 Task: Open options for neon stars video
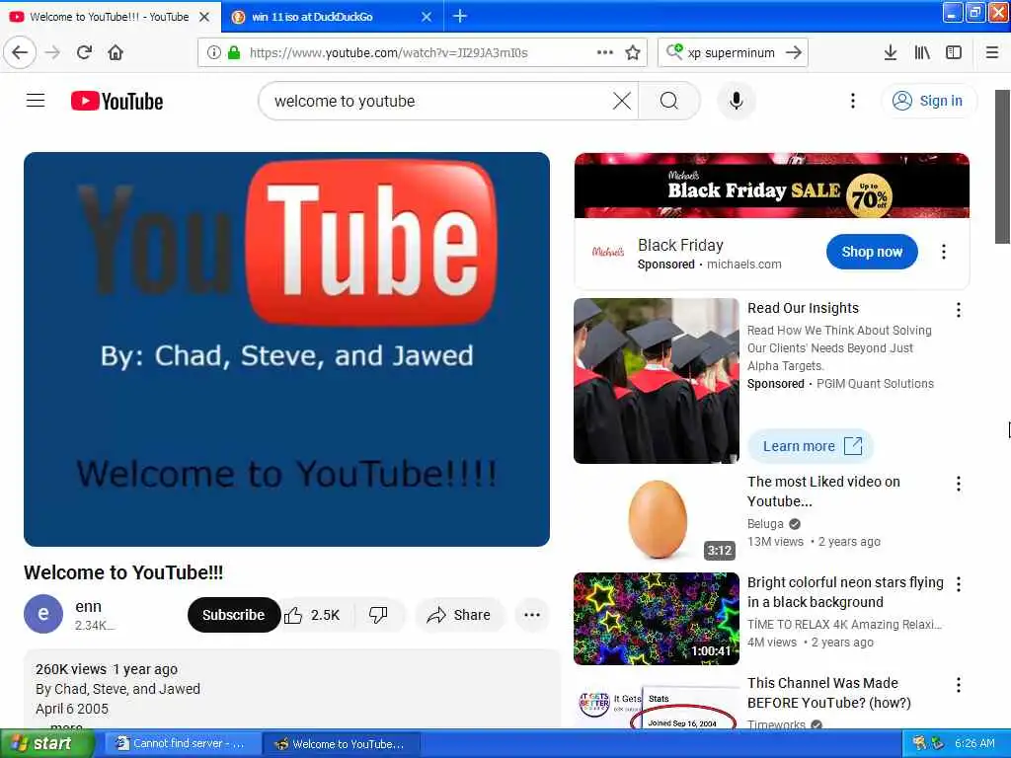(x=958, y=584)
